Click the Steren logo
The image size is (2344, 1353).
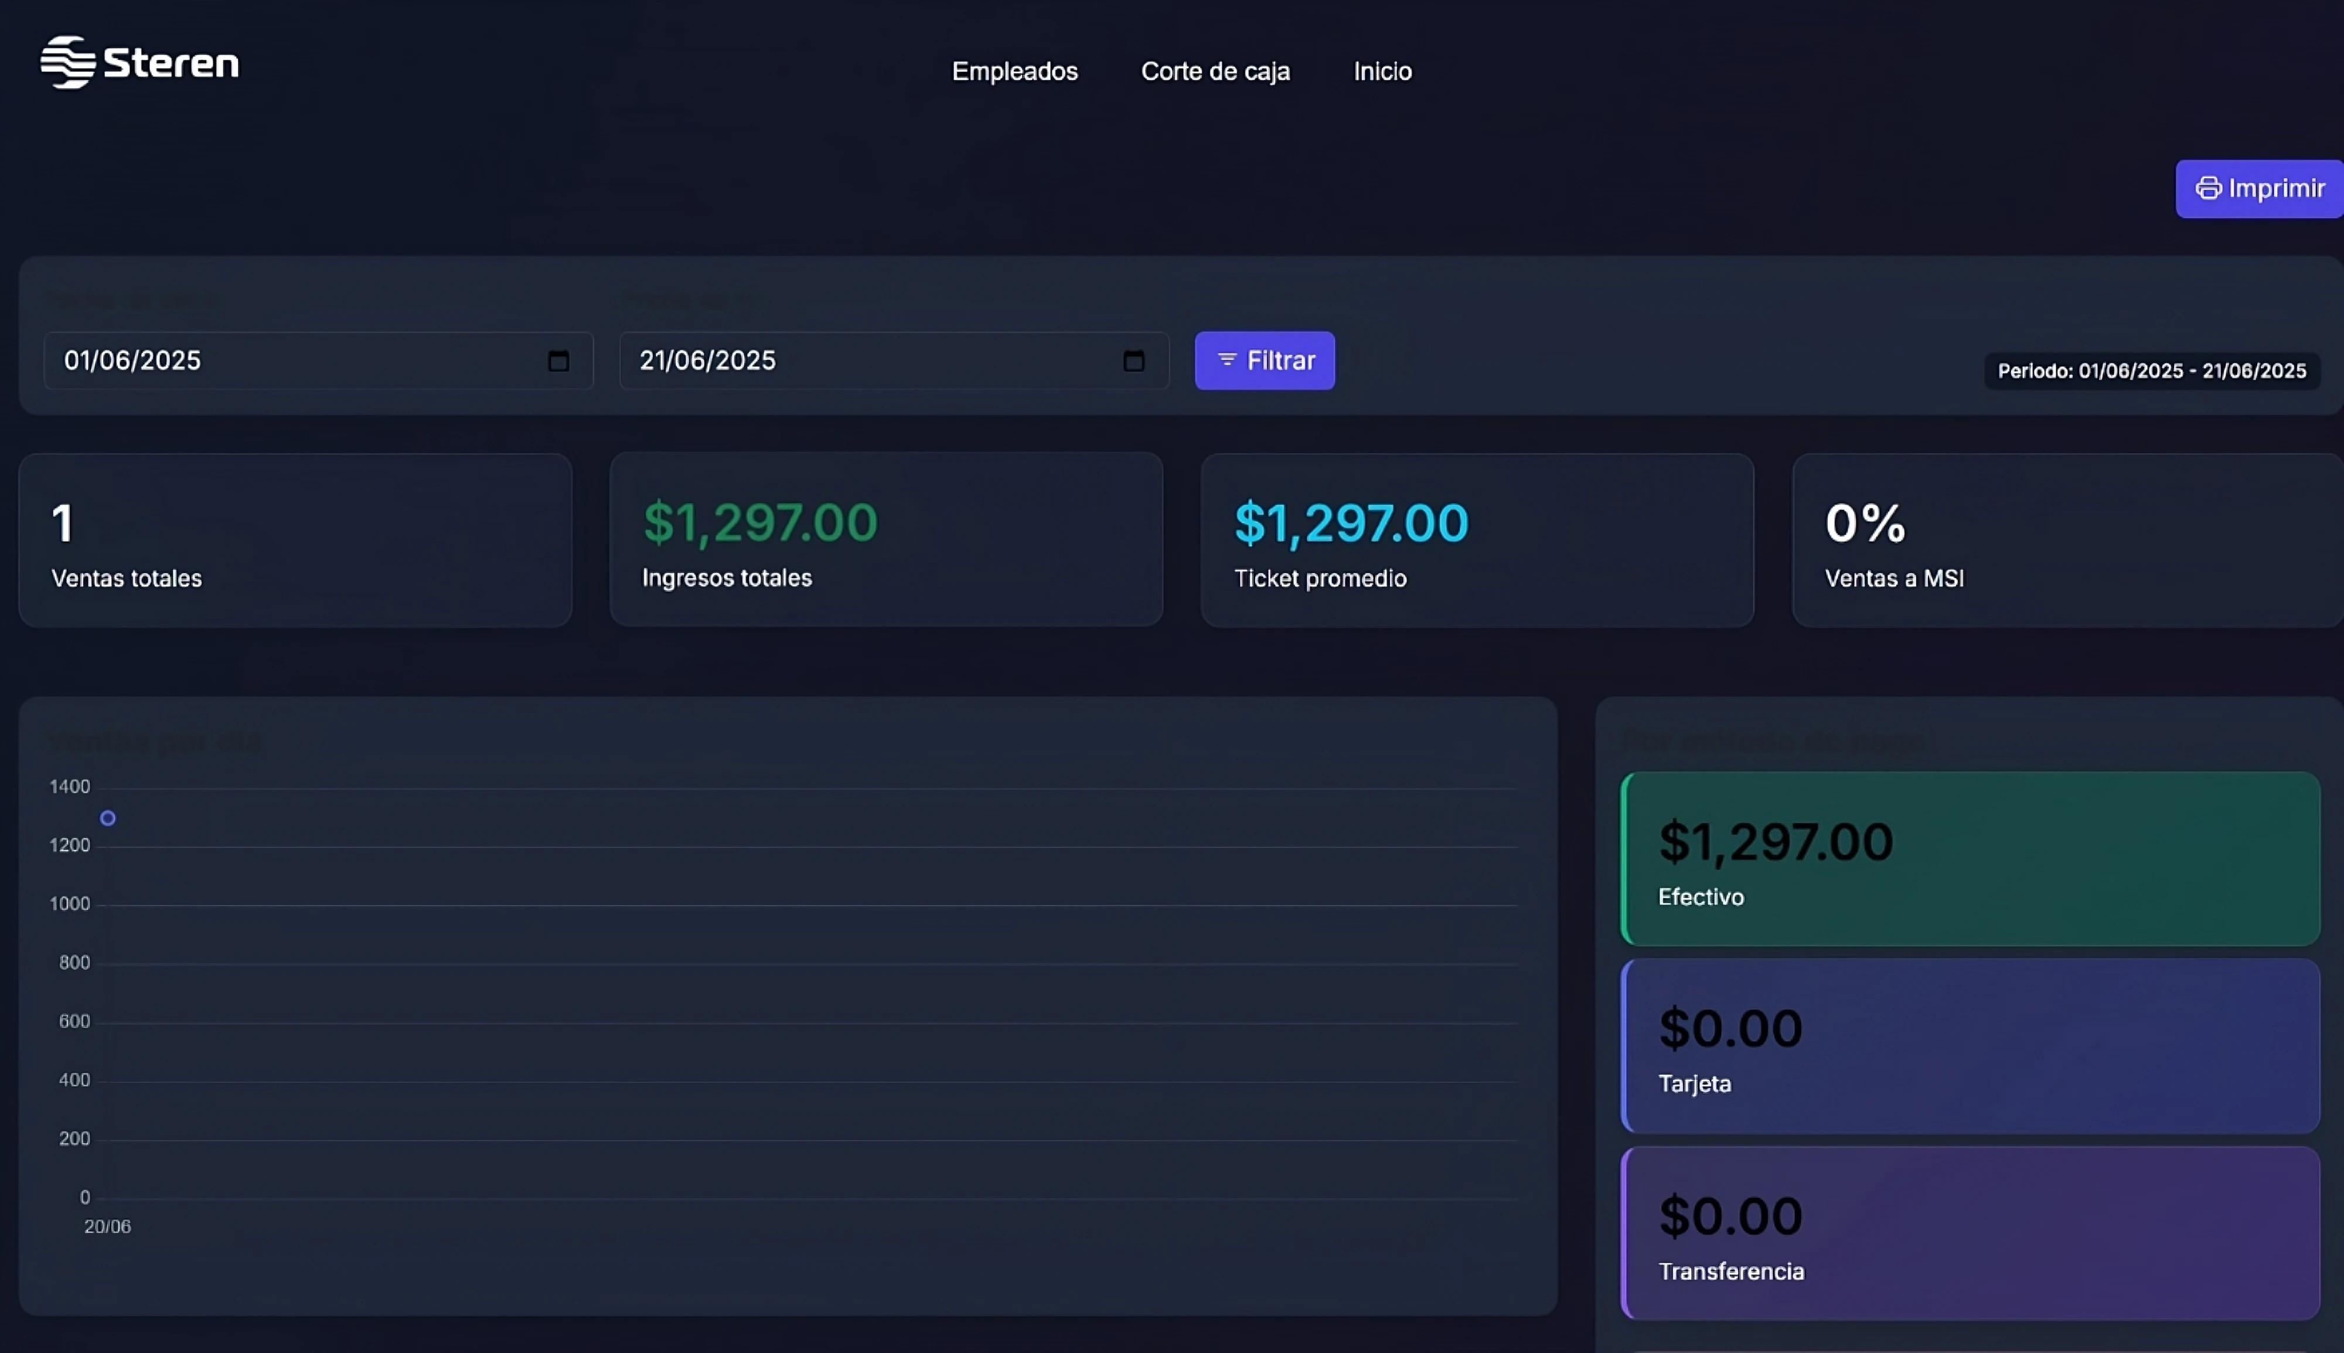139,62
